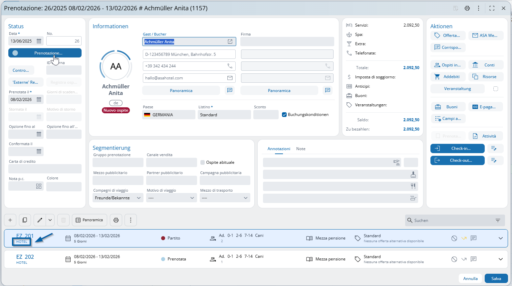Viewport: 512px width, 286px height.
Task: Open the guest record link icon
Action: [230, 42]
